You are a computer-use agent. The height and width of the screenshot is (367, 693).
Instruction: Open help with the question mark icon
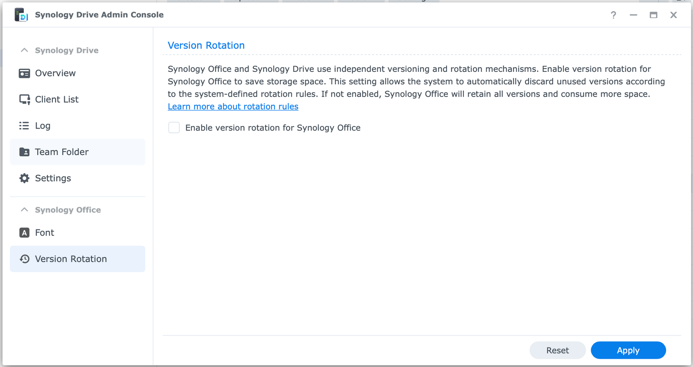(613, 15)
